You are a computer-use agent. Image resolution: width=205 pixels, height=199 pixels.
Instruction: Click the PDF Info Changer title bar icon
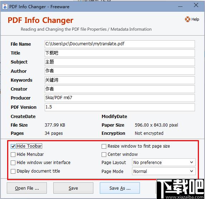click(5, 6)
